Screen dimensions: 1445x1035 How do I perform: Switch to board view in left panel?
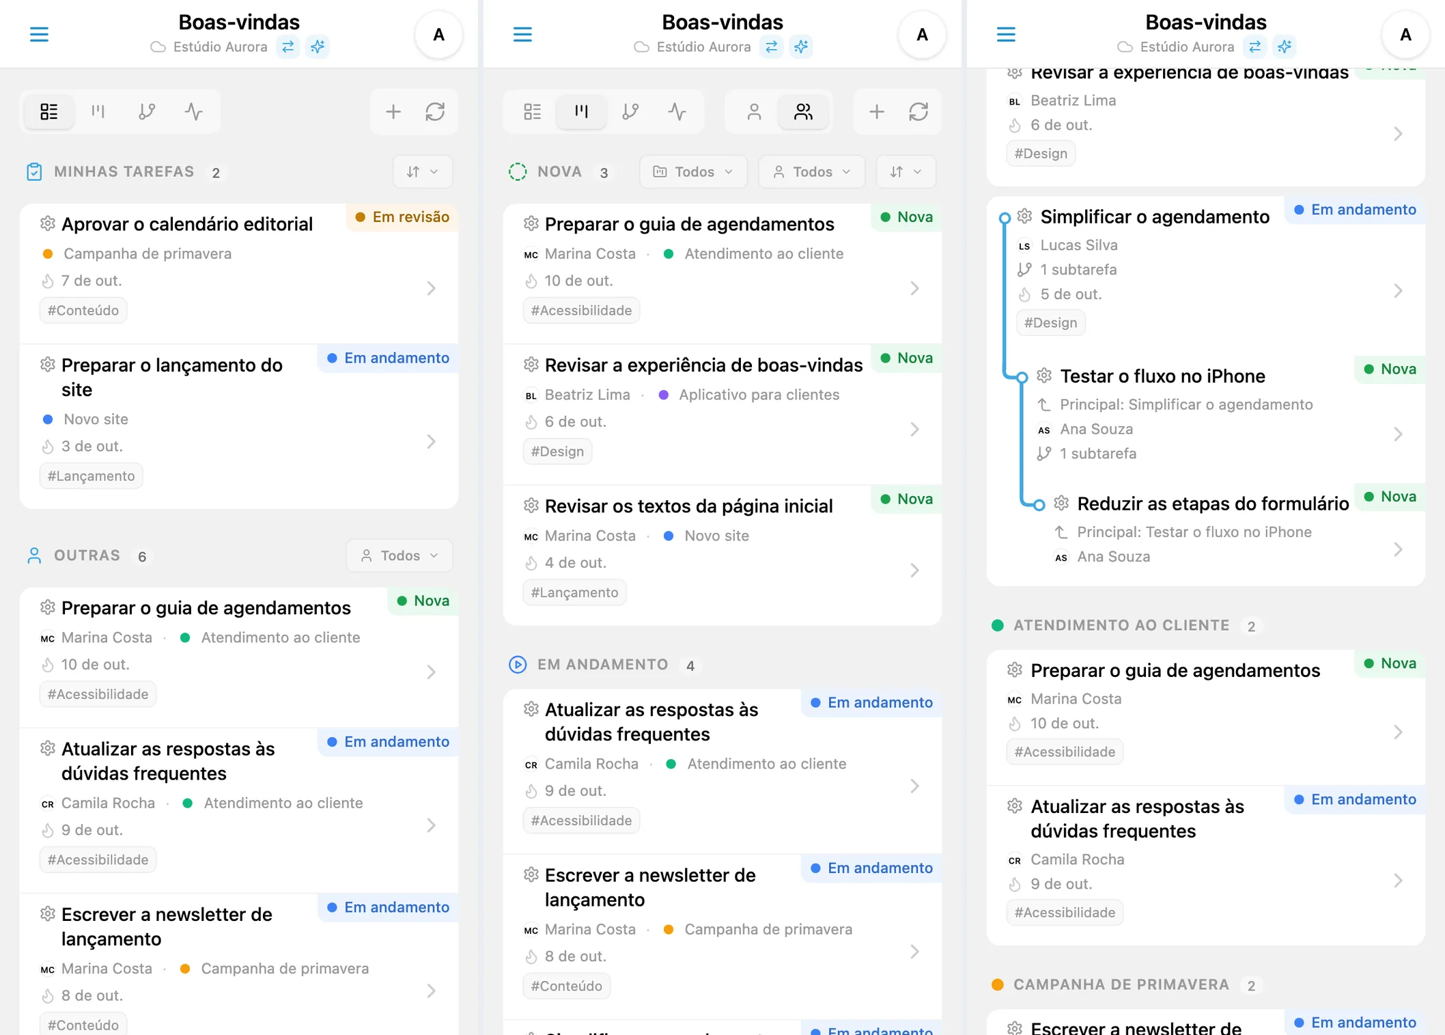(98, 111)
